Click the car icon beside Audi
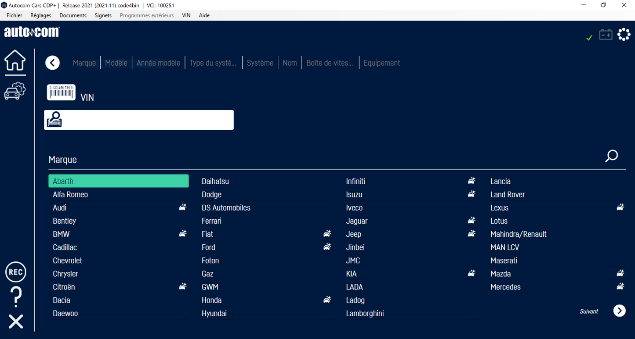This screenshot has width=635, height=339. (183, 207)
